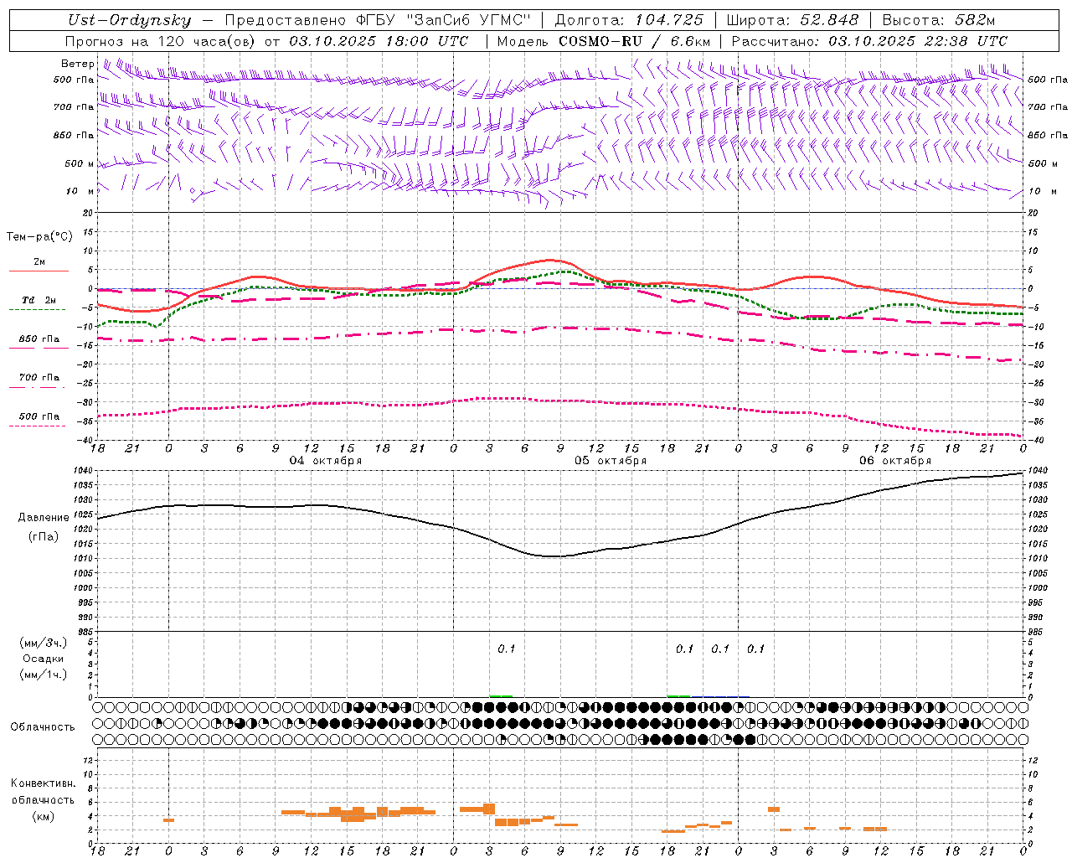This screenshot has height=858, width=1072.
Task: Click the orange convective bar at 3h 06 октября
Action: tap(774, 809)
